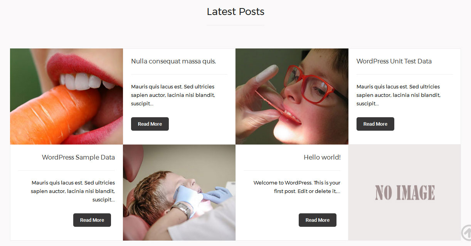Select Read More for WordPress Sample Data
Screen dimensions: 471x246
point(92,220)
